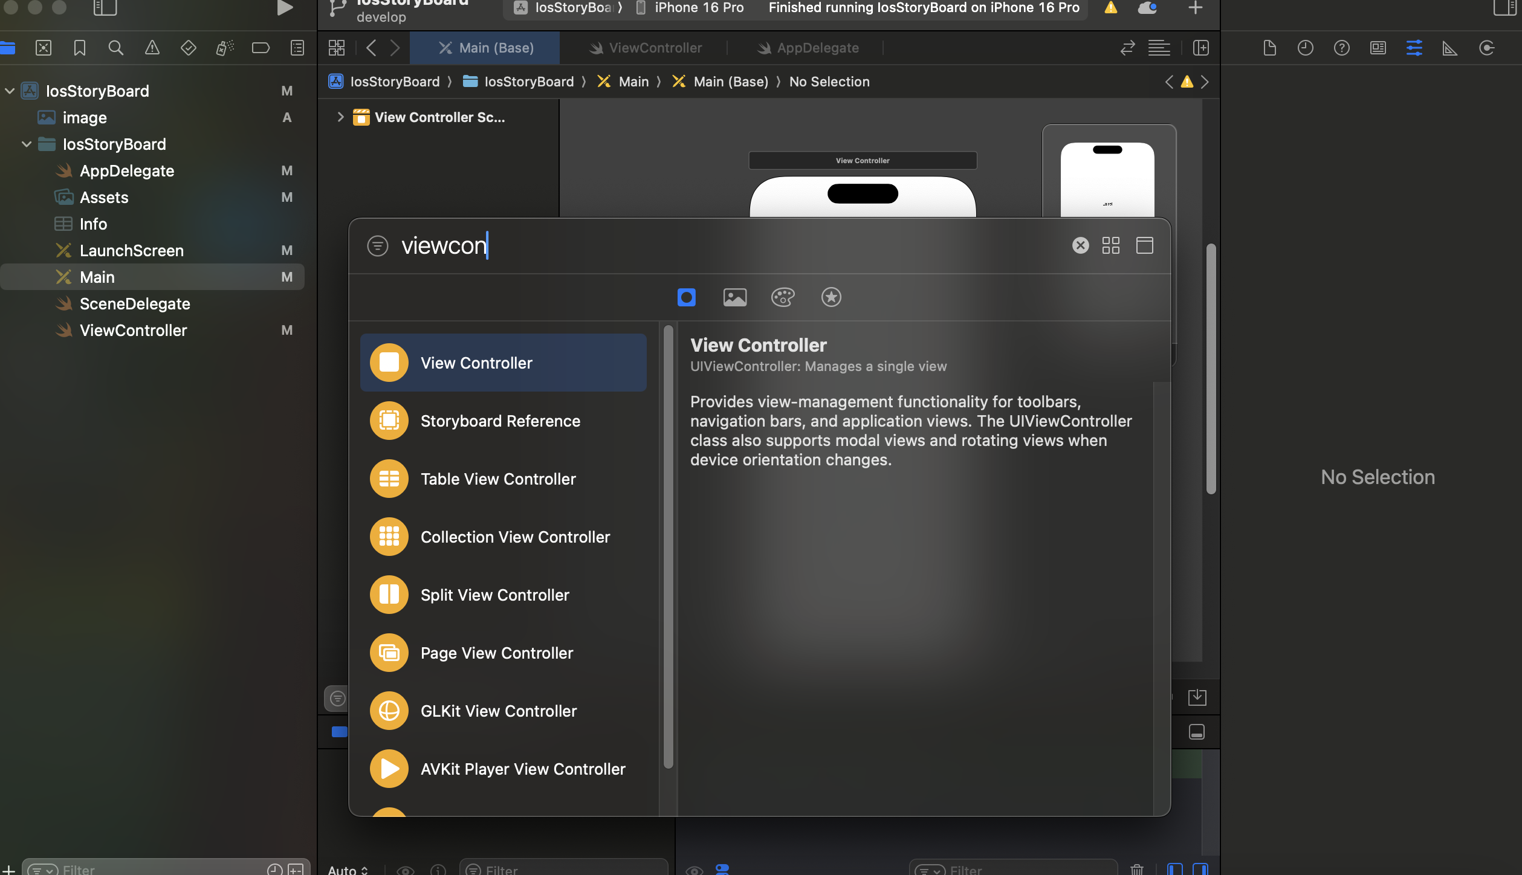Add an editor on the right
Image resolution: width=1522 pixels, height=875 pixels.
click(x=1201, y=48)
